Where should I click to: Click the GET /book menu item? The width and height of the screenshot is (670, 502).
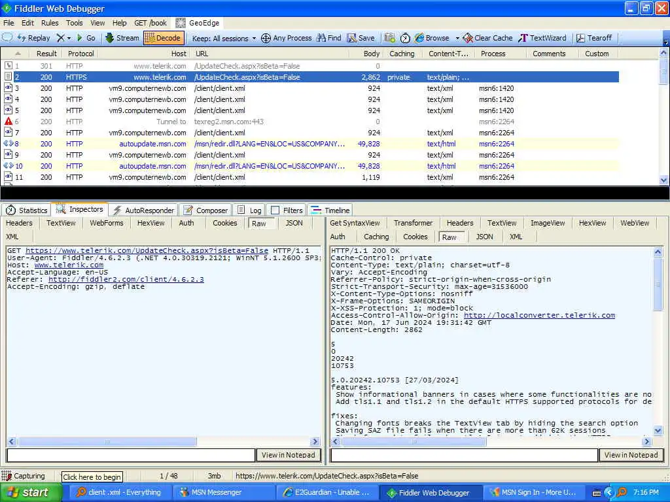(x=150, y=23)
